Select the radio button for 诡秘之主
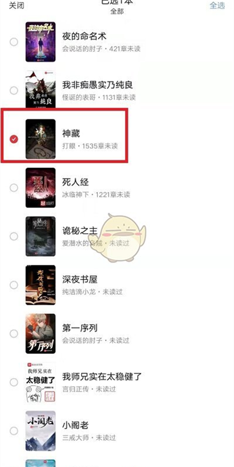The image size is (234, 467). [14, 236]
